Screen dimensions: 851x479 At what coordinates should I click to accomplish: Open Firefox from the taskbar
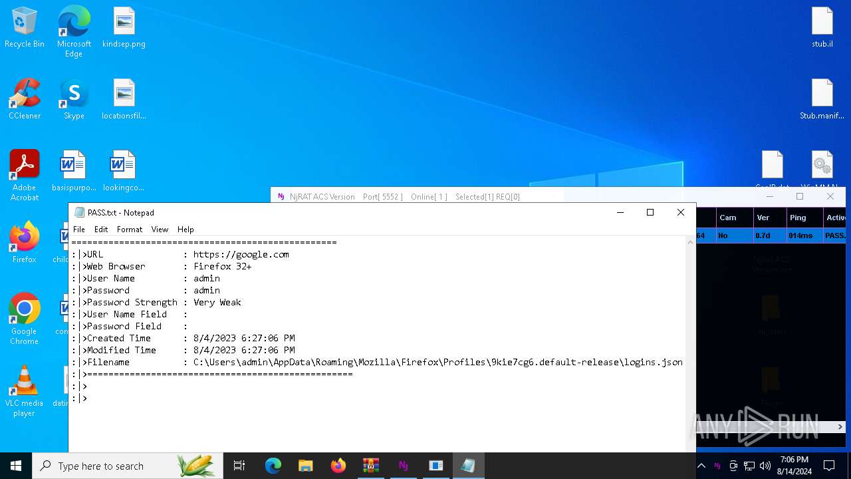[338, 466]
